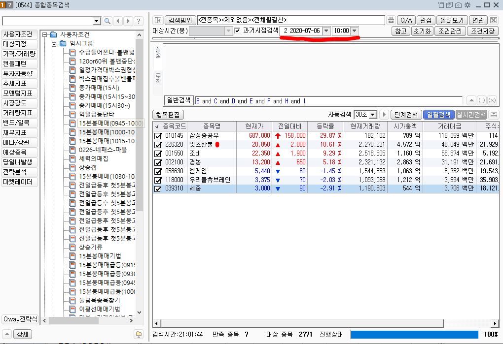Image resolution: width=503 pixels, height=344 pixels.
Task: Uncheck 잇츠한불 row checkbox
Action: click(157, 145)
